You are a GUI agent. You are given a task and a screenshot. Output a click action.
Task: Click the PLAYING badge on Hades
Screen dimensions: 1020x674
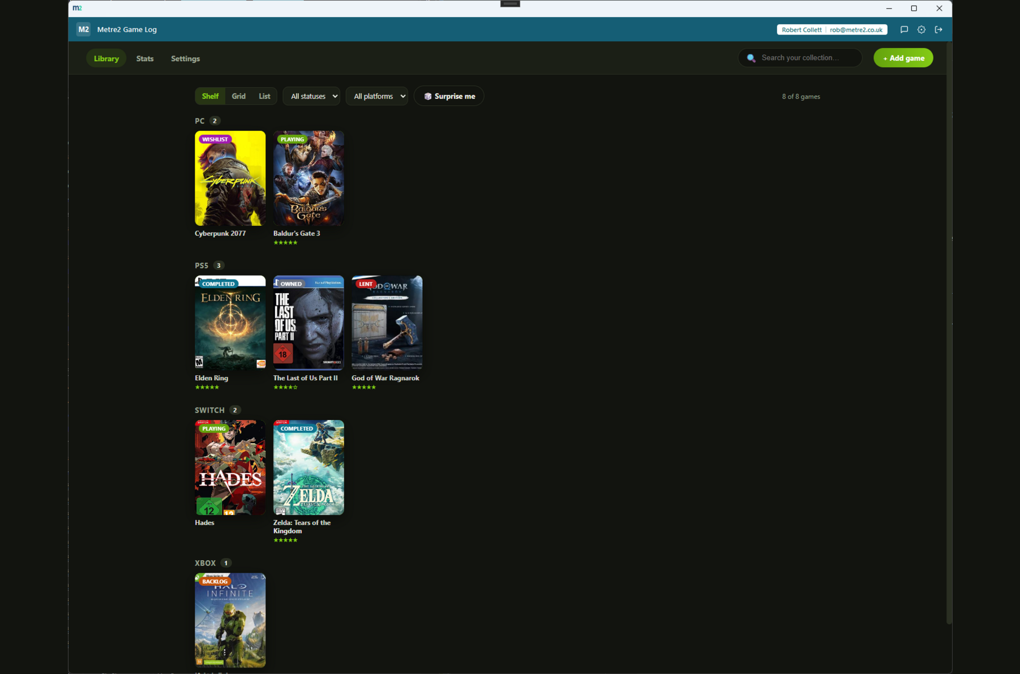[x=214, y=428]
